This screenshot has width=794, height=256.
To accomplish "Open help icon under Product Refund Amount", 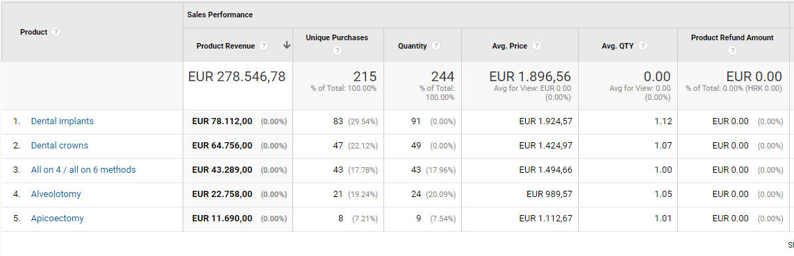I will click(732, 51).
